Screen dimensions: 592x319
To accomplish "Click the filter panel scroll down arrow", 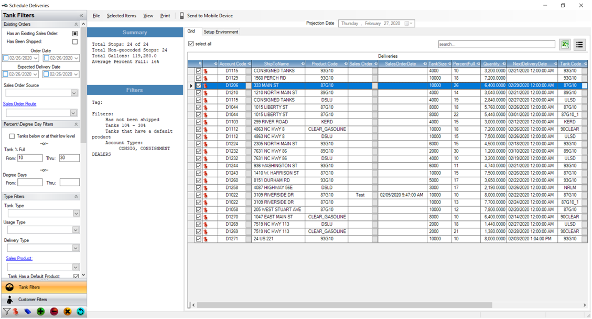I will click(x=83, y=275).
